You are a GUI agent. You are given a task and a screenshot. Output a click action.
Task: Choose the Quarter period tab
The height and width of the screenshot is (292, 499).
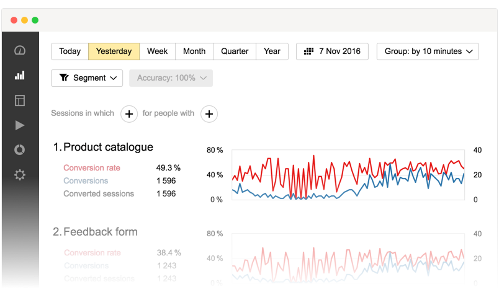coord(235,51)
